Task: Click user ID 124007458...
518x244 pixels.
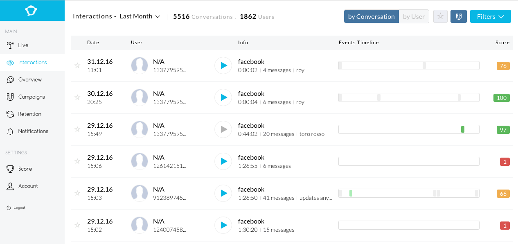Action: point(169,230)
